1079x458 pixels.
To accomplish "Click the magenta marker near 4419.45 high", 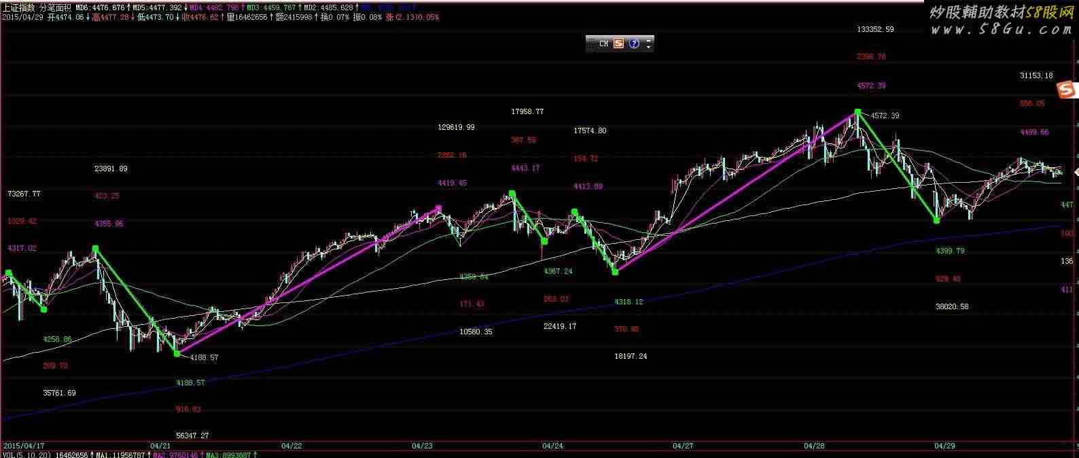I will pos(438,208).
